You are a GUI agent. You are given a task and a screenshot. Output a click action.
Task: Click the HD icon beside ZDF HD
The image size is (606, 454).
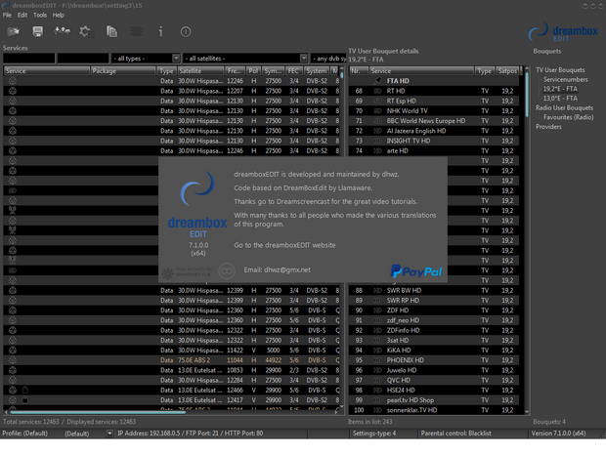[x=377, y=310]
